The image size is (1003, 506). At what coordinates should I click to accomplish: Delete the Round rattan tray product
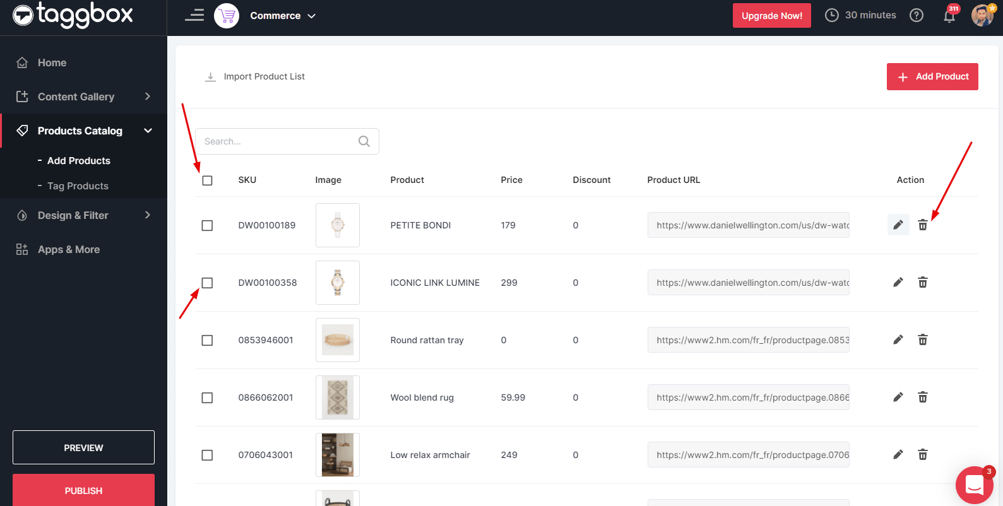tap(922, 340)
